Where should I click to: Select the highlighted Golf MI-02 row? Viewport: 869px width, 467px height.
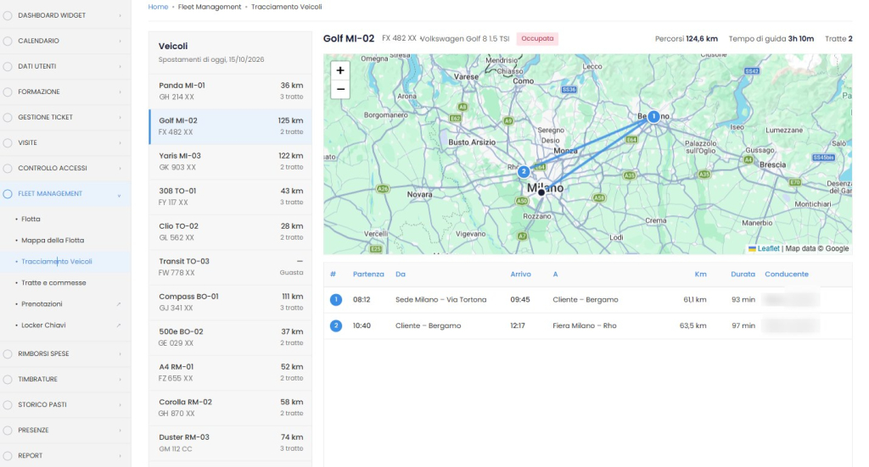(x=231, y=126)
